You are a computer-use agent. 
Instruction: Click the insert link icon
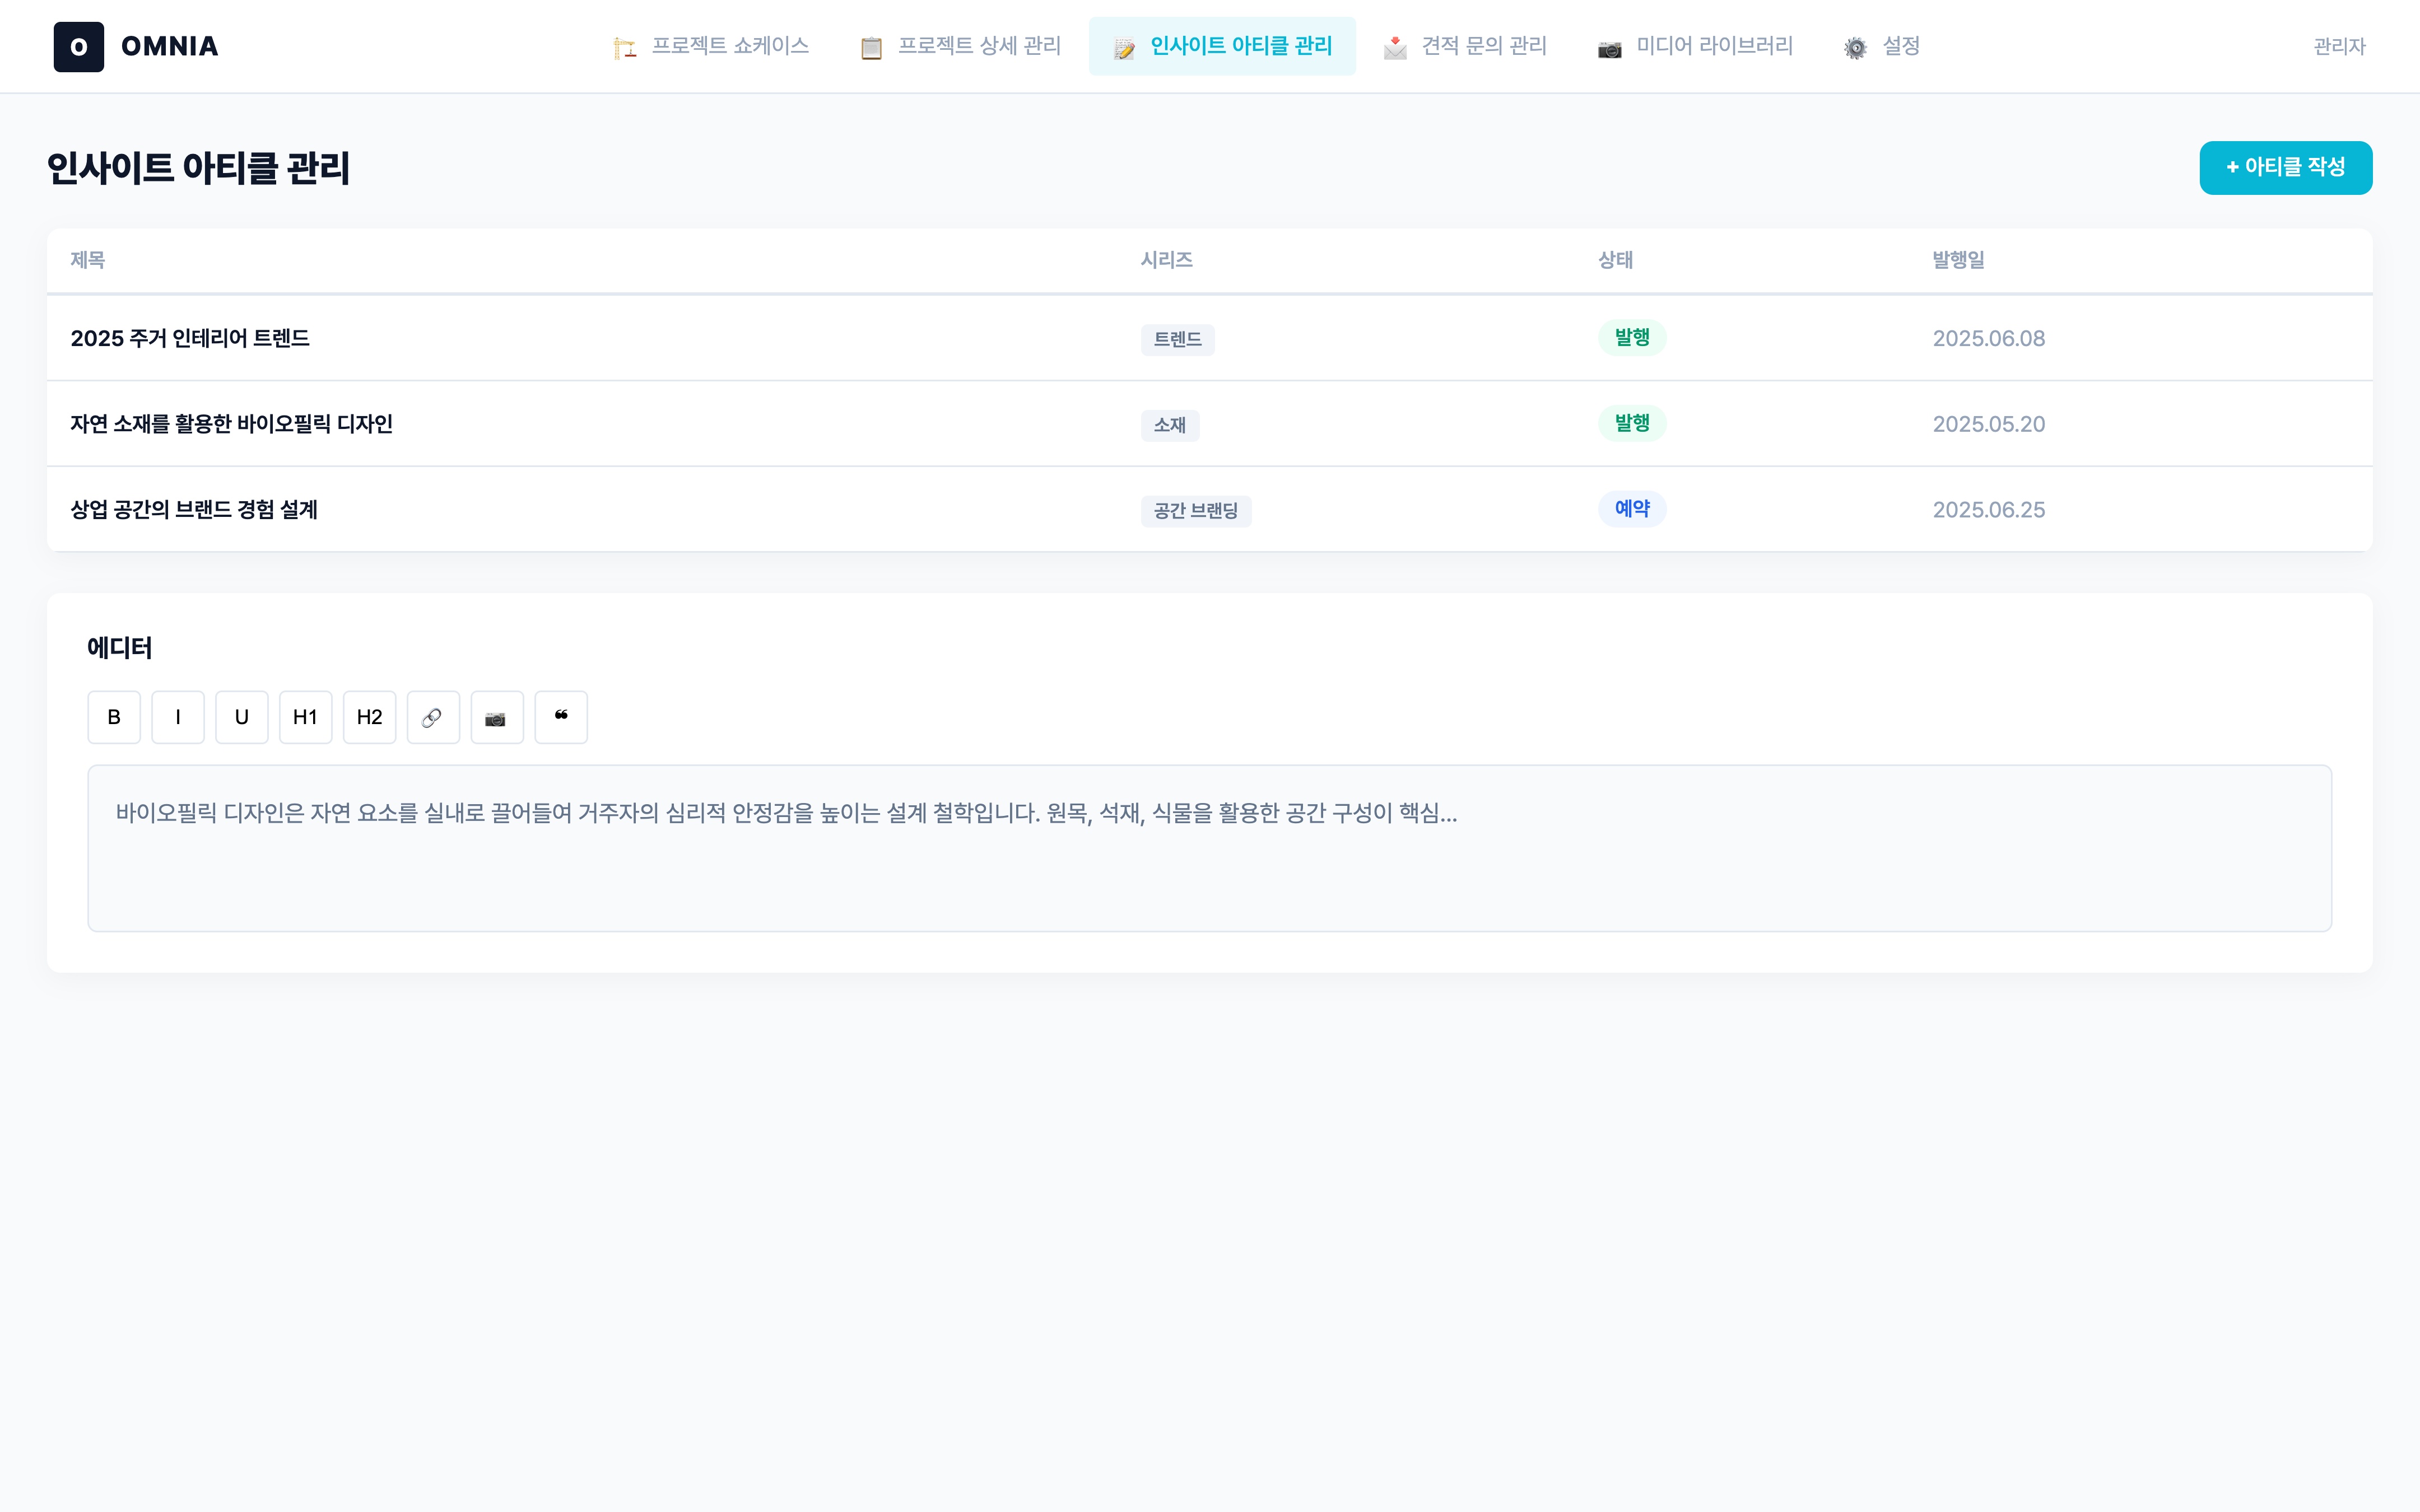coord(433,717)
